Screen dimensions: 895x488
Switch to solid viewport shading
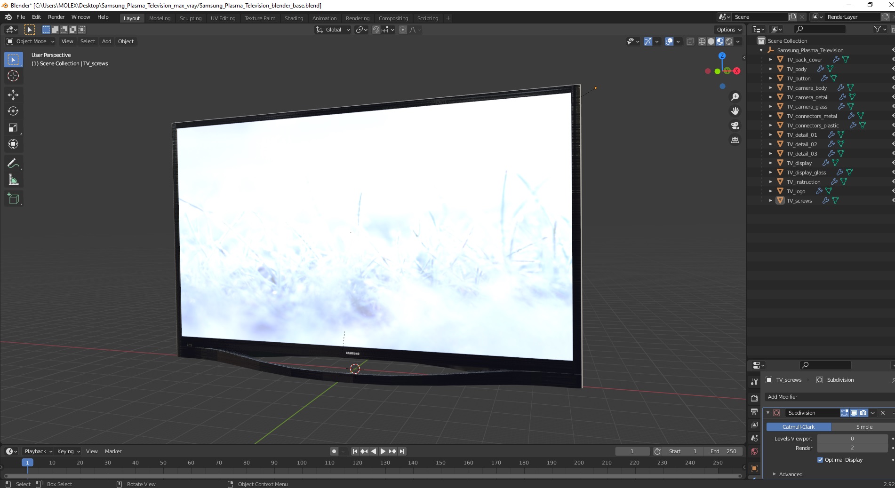point(711,41)
